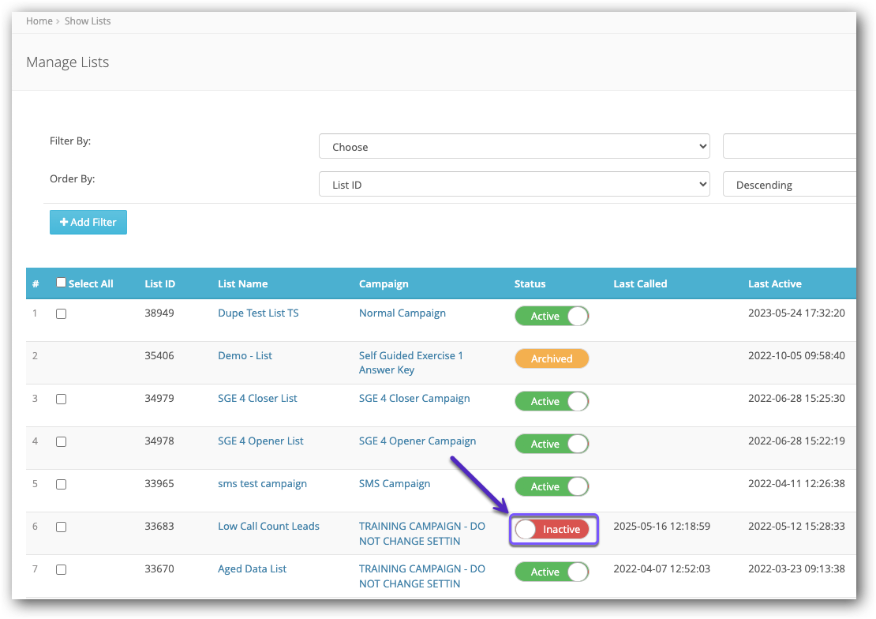Viewport: 876px width, 619px height.
Task: Tick the checkbox for list 33683
Action: [x=62, y=527]
